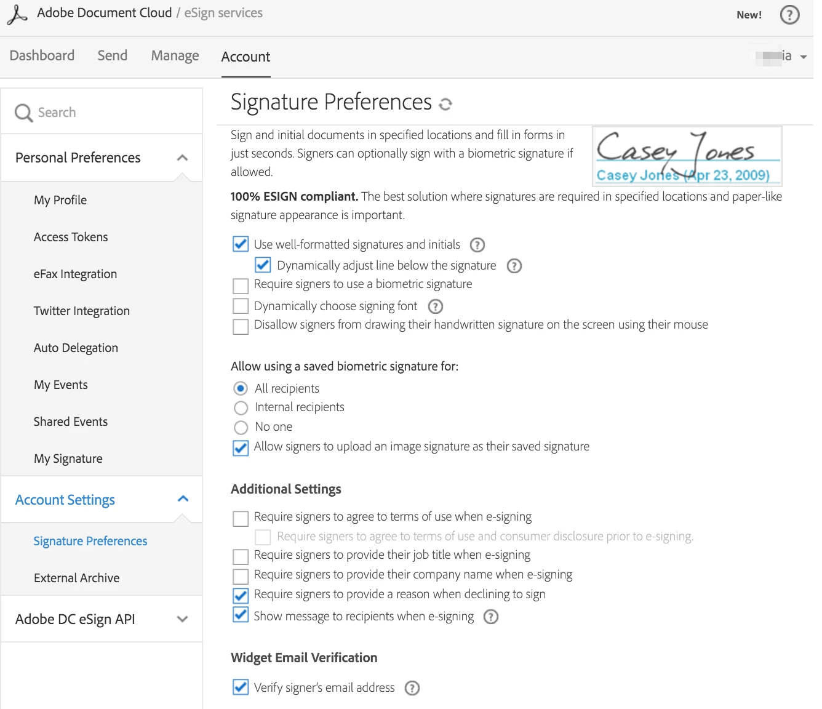This screenshot has width=822, height=709.
Task: Open help icon for well-formatted signatures
Action: (477, 245)
